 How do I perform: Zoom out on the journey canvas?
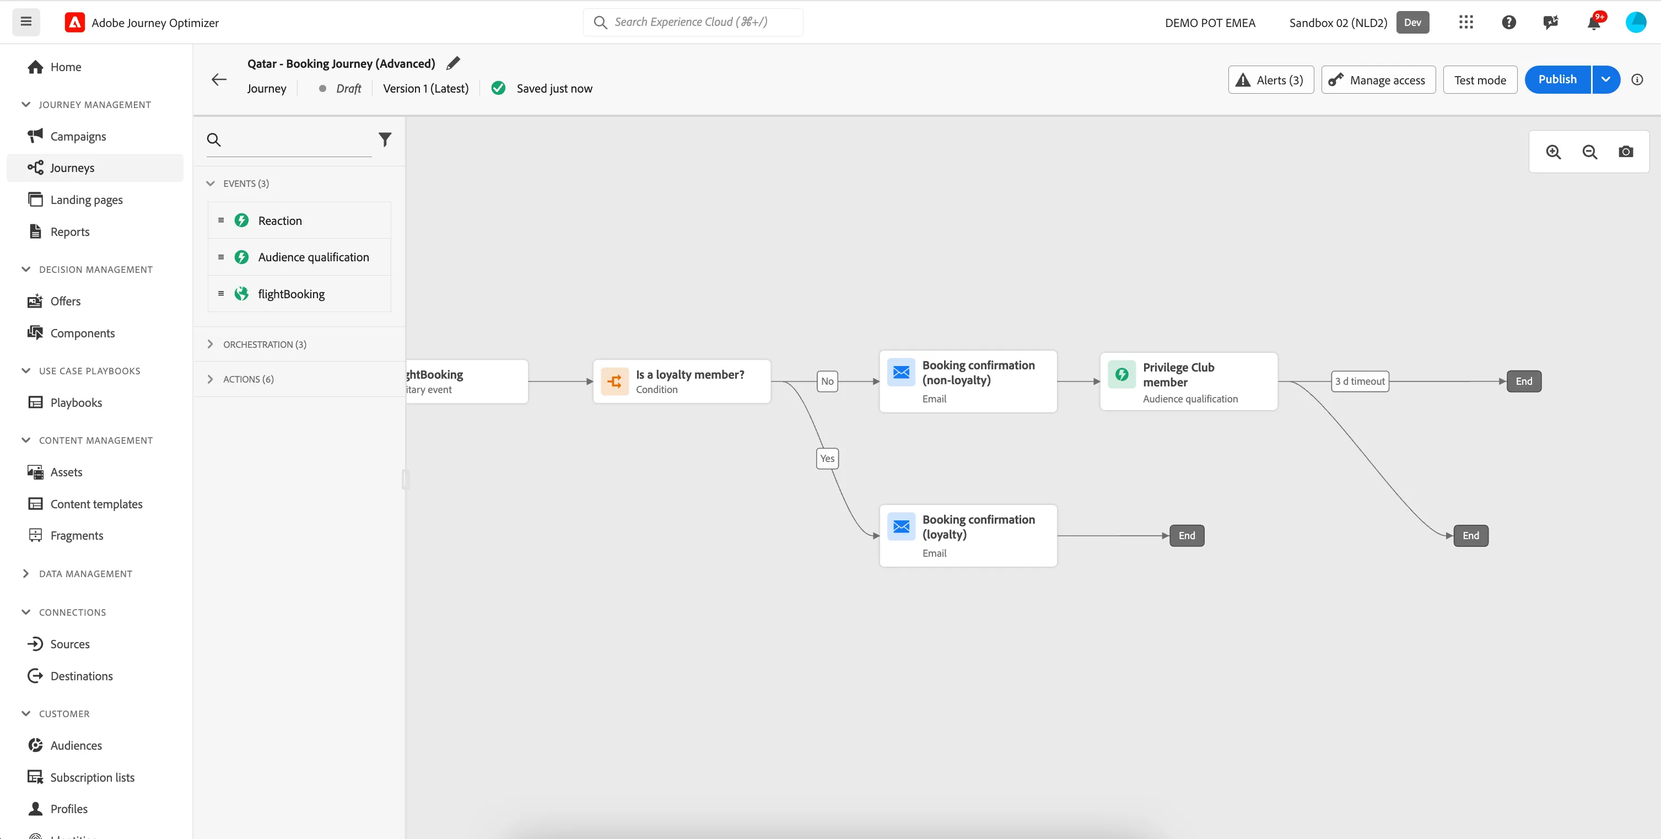[x=1589, y=152]
